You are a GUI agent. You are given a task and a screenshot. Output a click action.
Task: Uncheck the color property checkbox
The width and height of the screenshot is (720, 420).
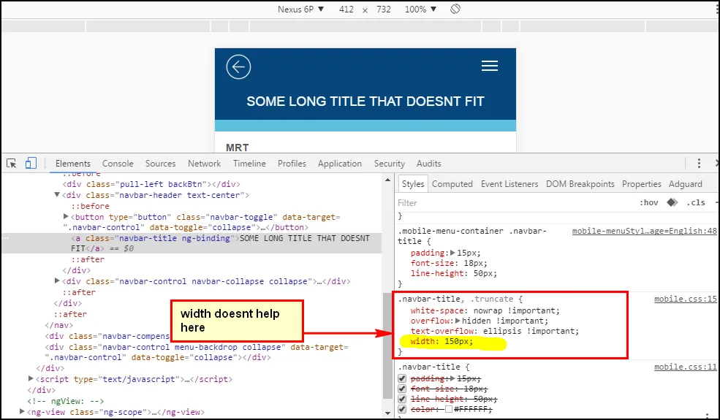(402, 409)
